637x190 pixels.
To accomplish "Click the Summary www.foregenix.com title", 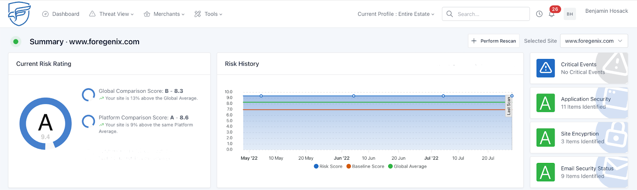I will [x=84, y=41].
